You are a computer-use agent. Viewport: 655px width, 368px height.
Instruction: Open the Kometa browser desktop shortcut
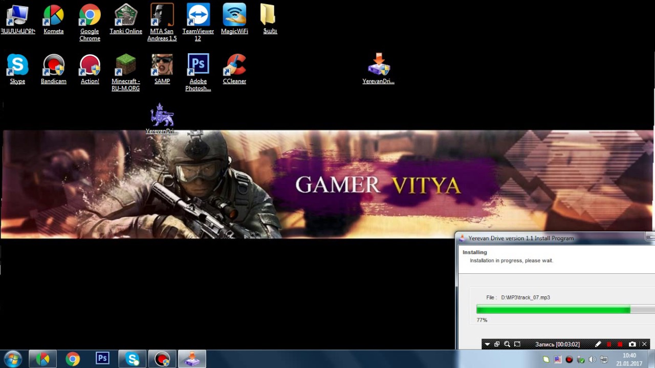(x=53, y=19)
